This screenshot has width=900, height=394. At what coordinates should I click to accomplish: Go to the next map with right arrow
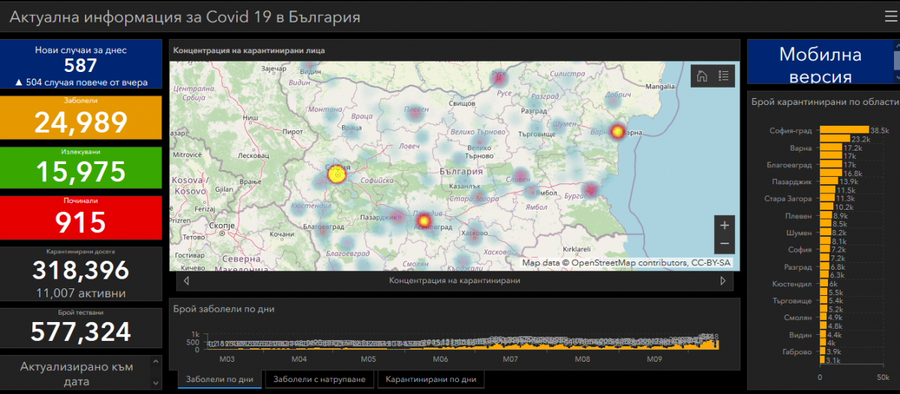723,281
